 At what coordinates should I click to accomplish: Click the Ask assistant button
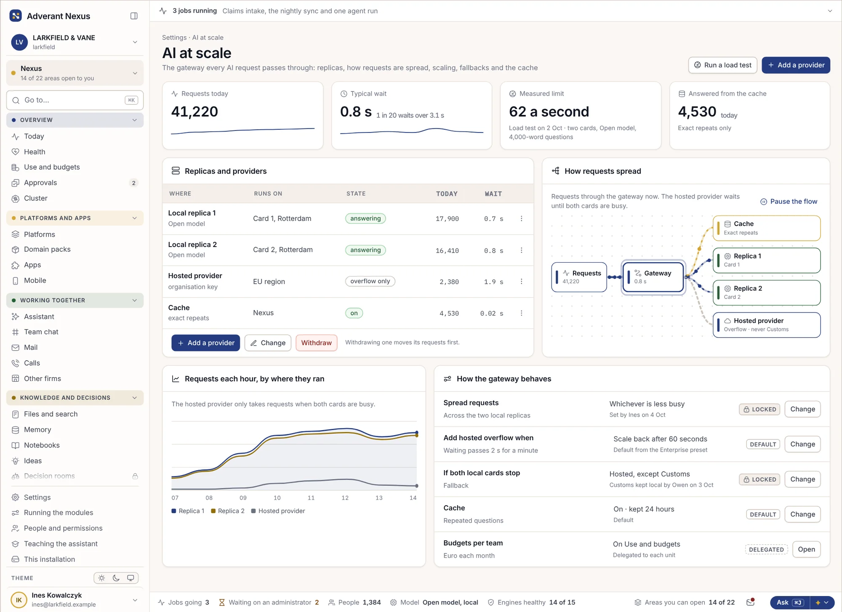point(790,602)
